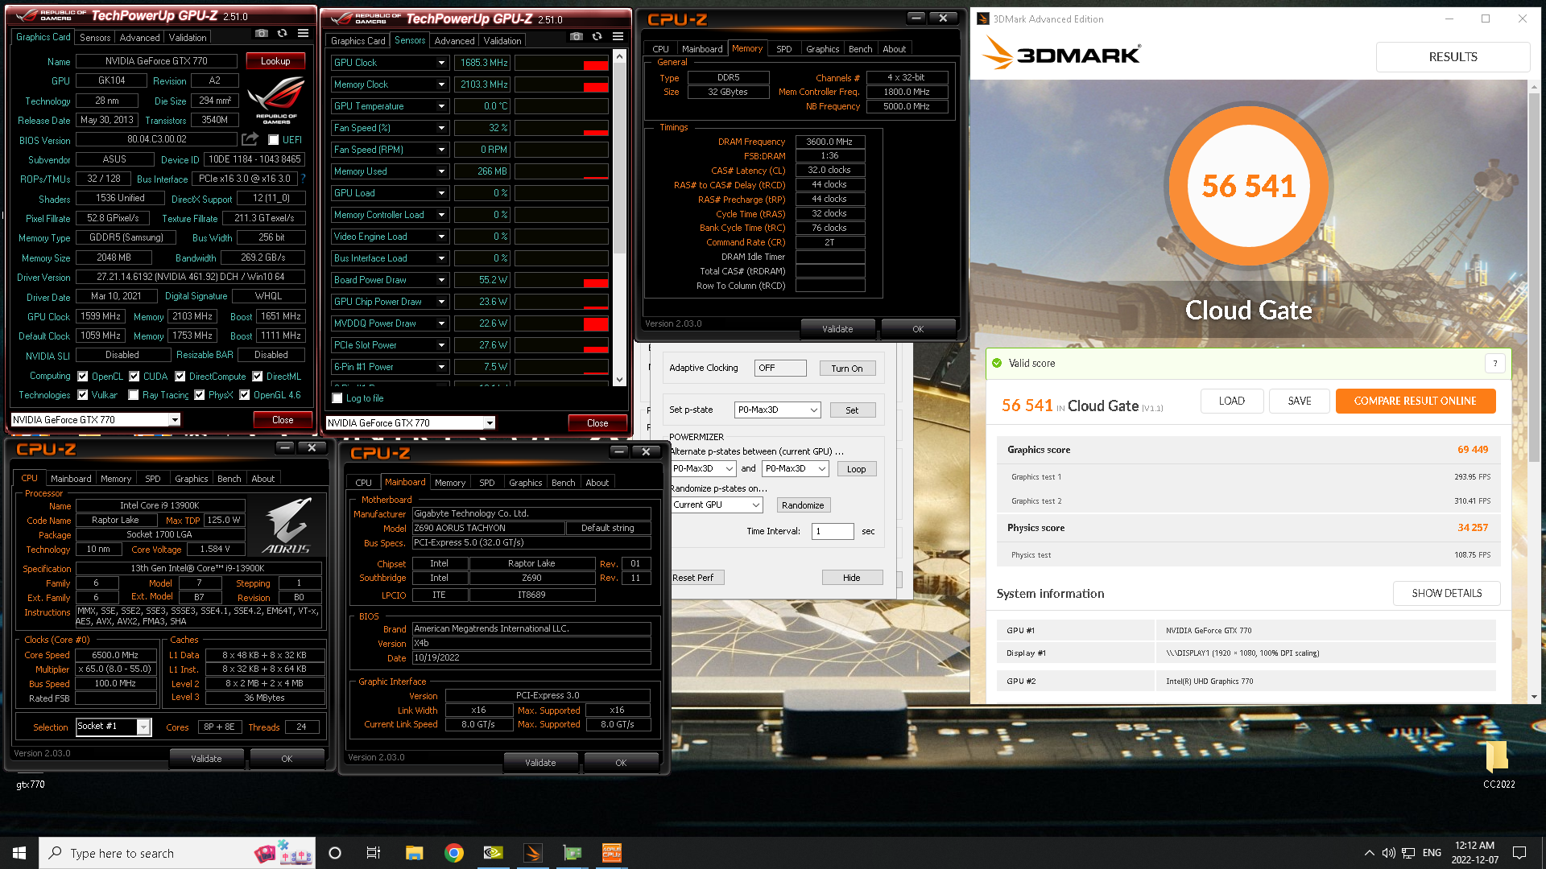
Task: Show hidden tray icons chevron
Action: click(1369, 853)
